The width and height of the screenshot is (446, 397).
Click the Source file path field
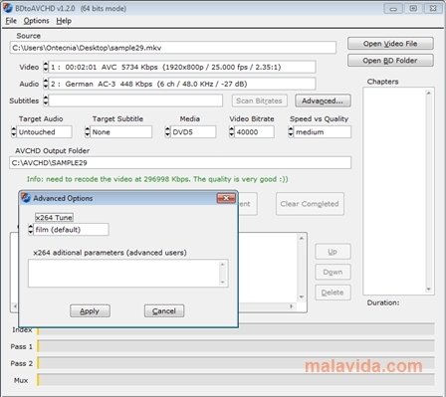click(173, 48)
